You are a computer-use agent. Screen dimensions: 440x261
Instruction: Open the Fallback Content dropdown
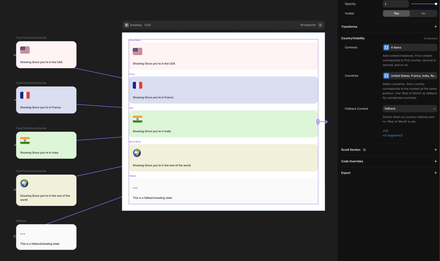click(410, 109)
